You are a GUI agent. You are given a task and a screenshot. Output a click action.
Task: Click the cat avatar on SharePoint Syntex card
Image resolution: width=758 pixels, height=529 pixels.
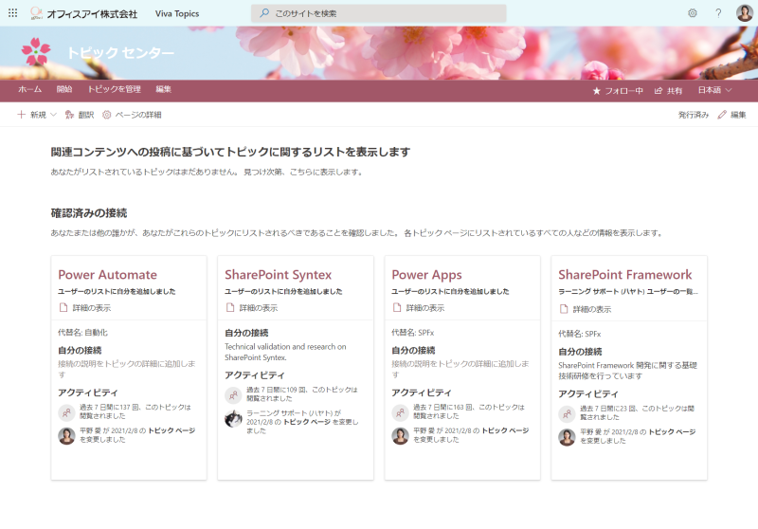[x=233, y=419]
